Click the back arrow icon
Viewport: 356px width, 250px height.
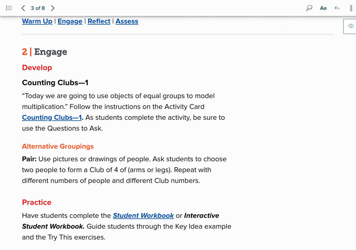(x=337, y=8)
